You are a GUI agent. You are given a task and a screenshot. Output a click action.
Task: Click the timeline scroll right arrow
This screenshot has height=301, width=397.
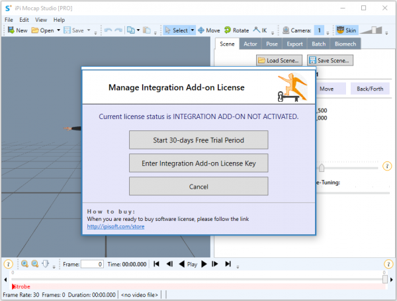392,280
